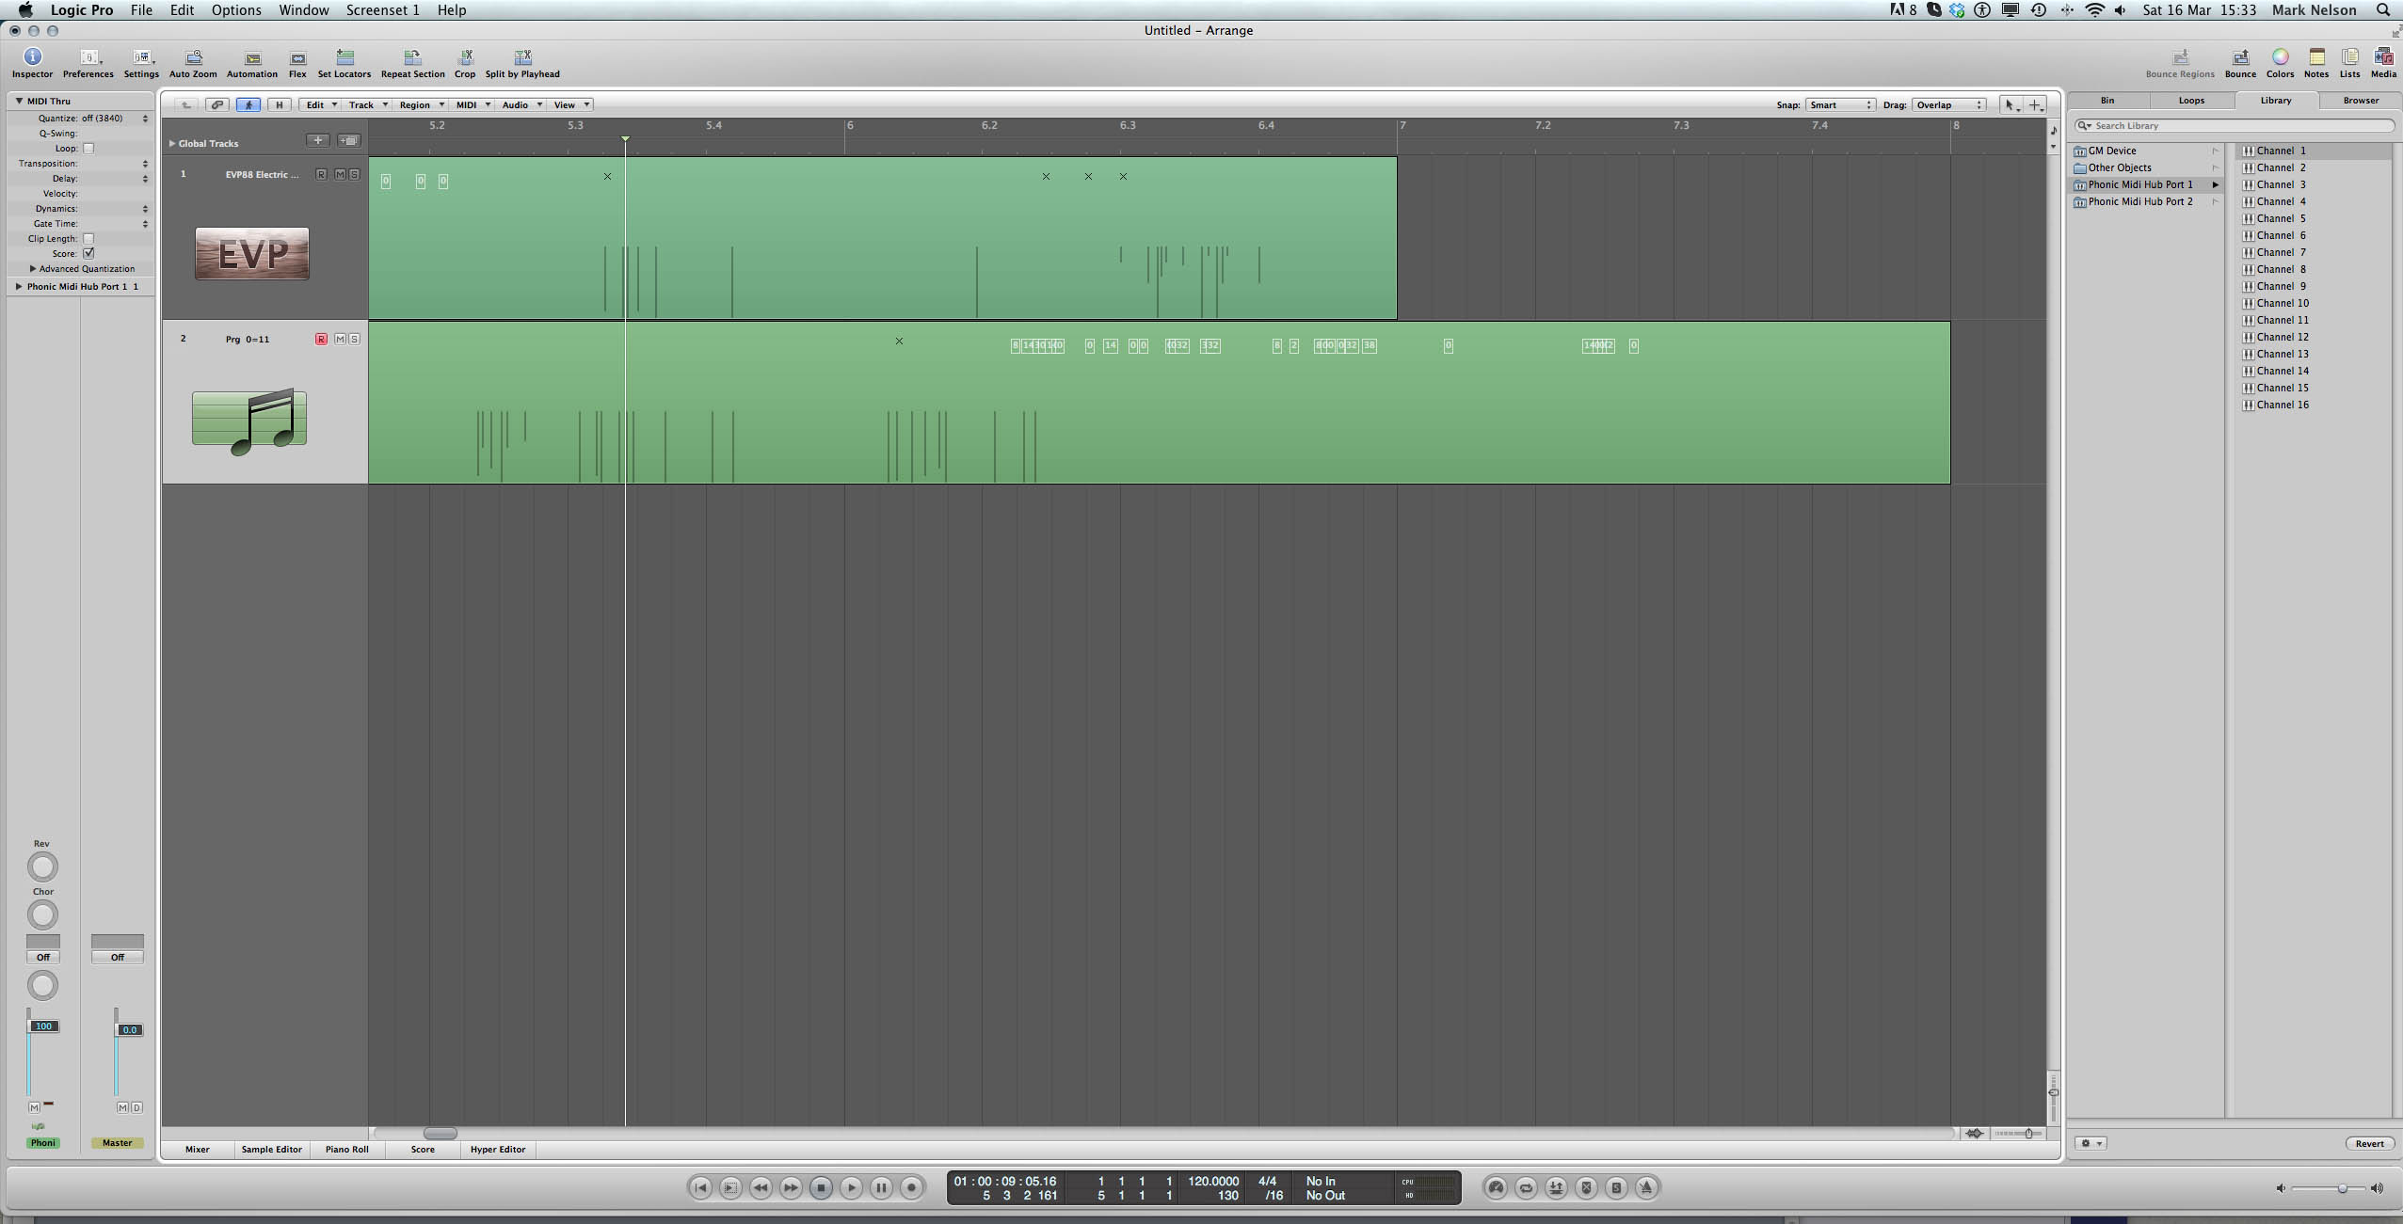
Task: Click the Record button in transport
Action: (911, 1187)
